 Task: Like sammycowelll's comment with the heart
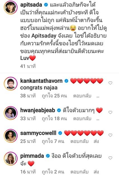point(110,135)
